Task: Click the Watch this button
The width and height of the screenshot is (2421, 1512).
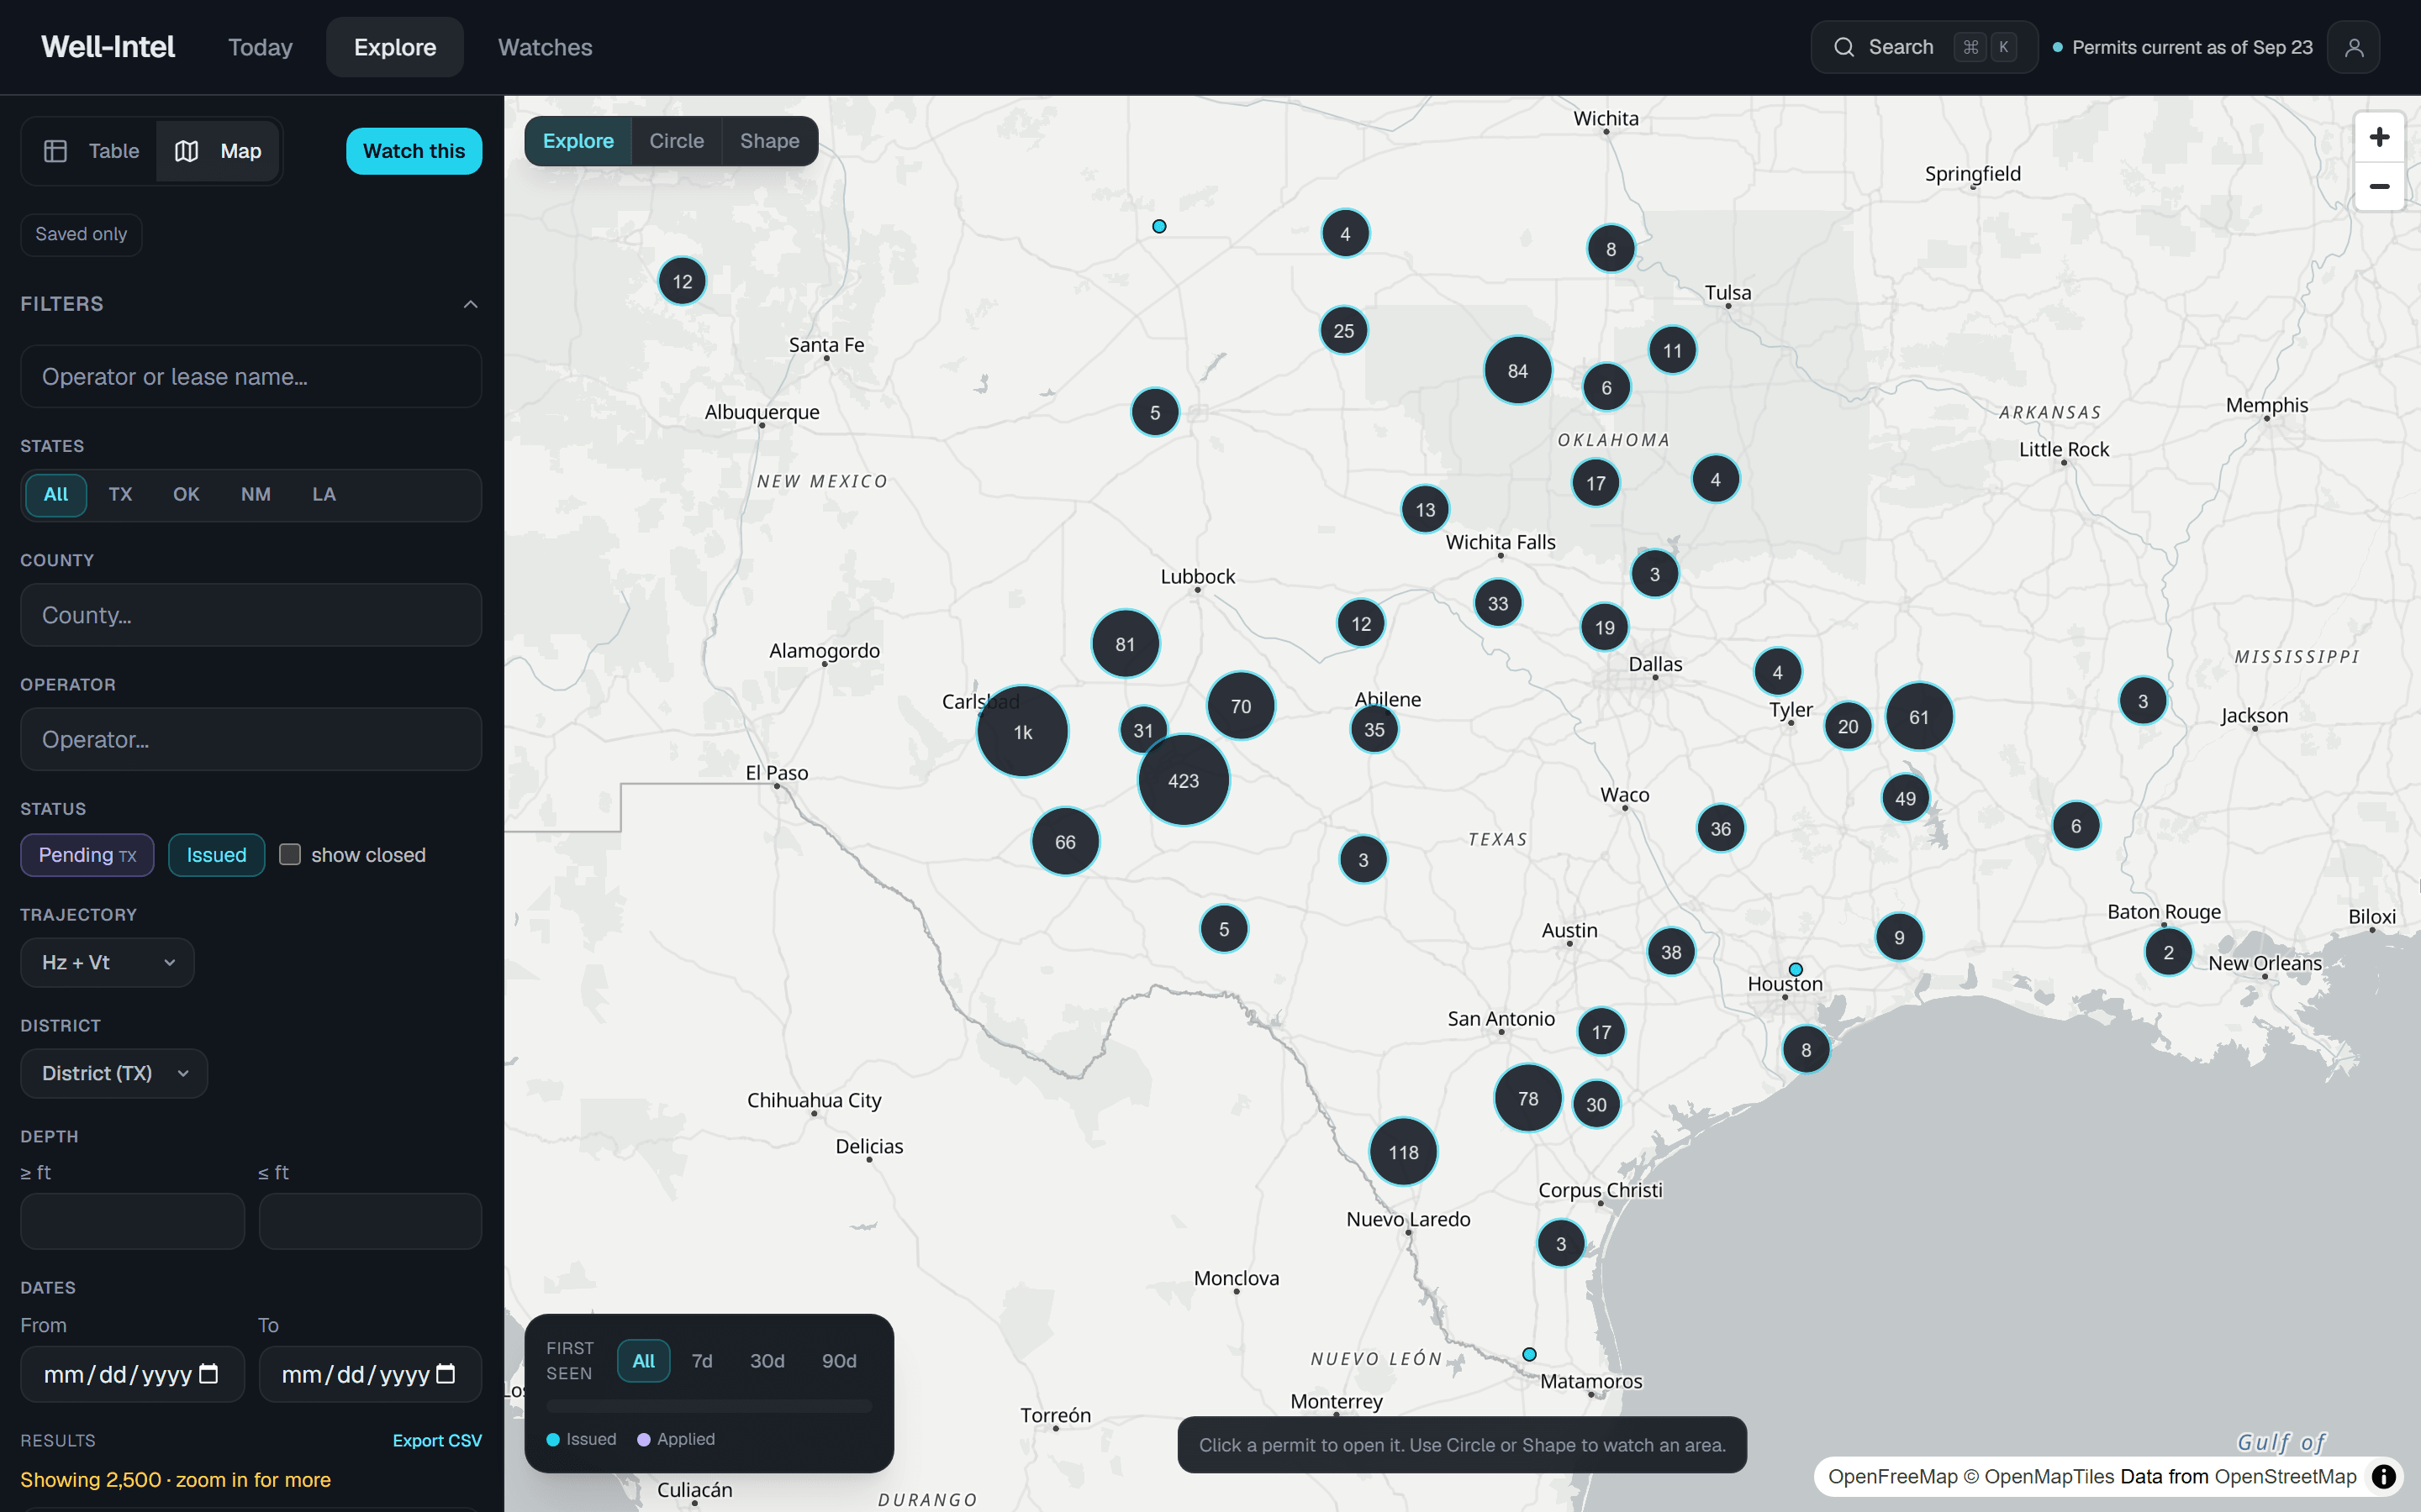Action: click(414, 151)
